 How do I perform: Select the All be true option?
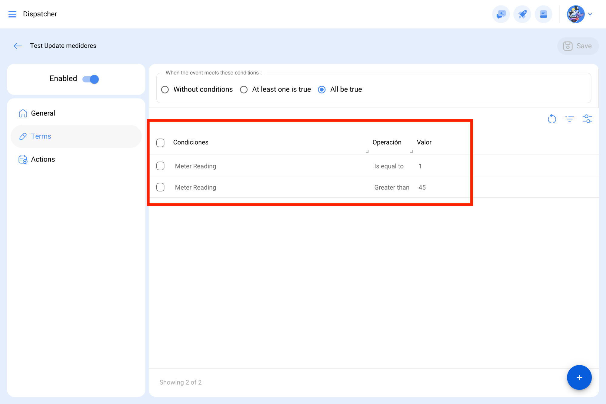click(322, 90)
